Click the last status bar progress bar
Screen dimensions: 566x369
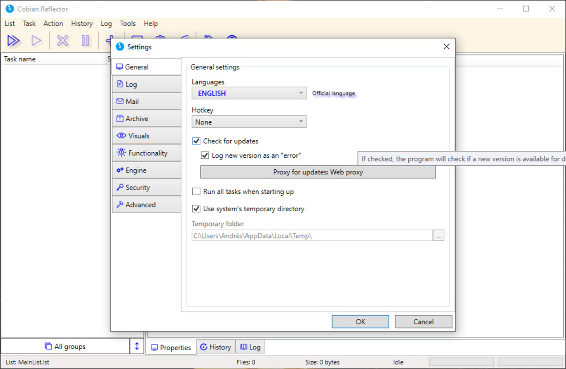click(530, 362)
